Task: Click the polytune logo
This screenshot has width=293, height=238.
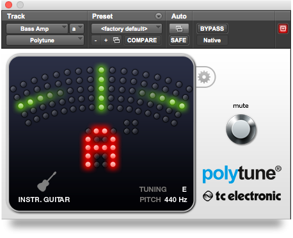Action: point(242,174)
